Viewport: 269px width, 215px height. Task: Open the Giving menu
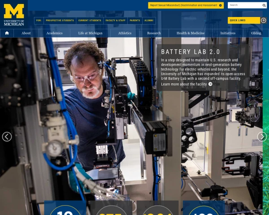click(x=256, y=33)
